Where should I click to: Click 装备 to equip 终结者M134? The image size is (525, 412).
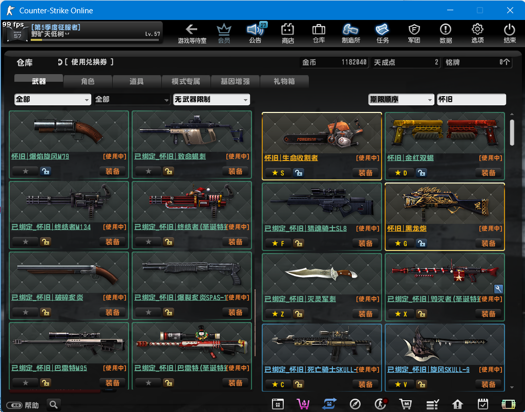point(113,242)
